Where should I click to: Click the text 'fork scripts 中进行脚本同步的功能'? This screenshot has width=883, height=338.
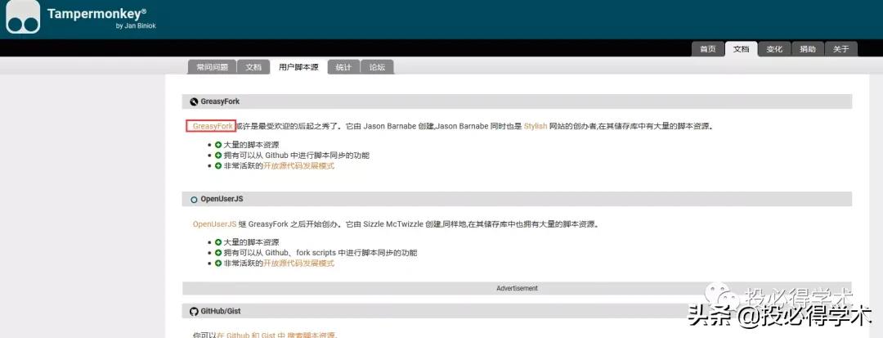coord(356,253)
